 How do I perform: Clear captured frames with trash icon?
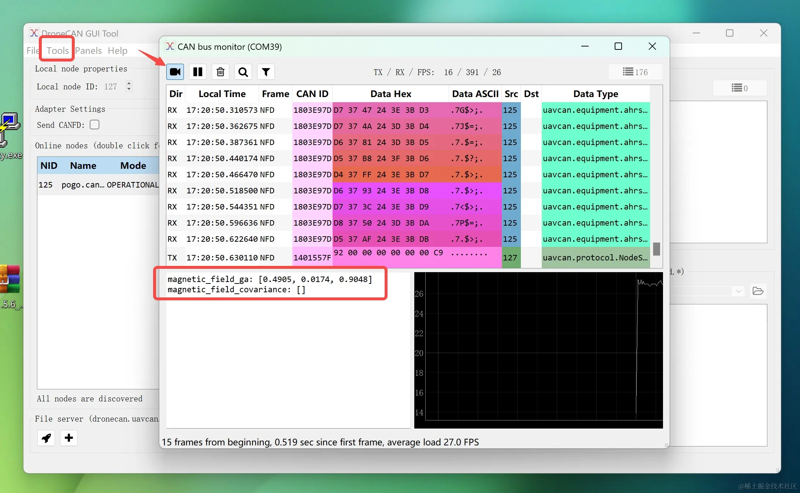(x=221, y=72)
